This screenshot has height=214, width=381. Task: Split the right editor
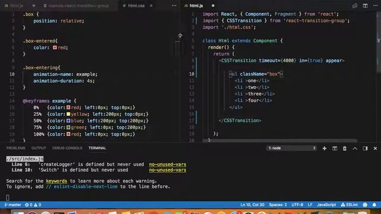pyautogui.click(x=365, y=5)
